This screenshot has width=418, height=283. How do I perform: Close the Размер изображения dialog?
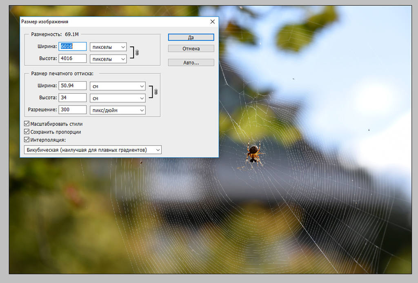click(x=212, y=22)
